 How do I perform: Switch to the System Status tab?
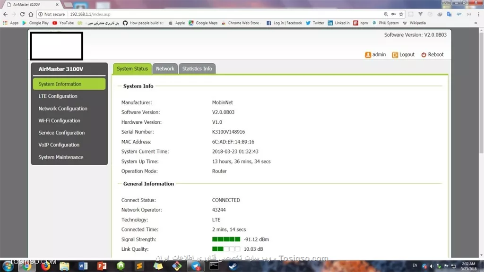click(132, 68)
